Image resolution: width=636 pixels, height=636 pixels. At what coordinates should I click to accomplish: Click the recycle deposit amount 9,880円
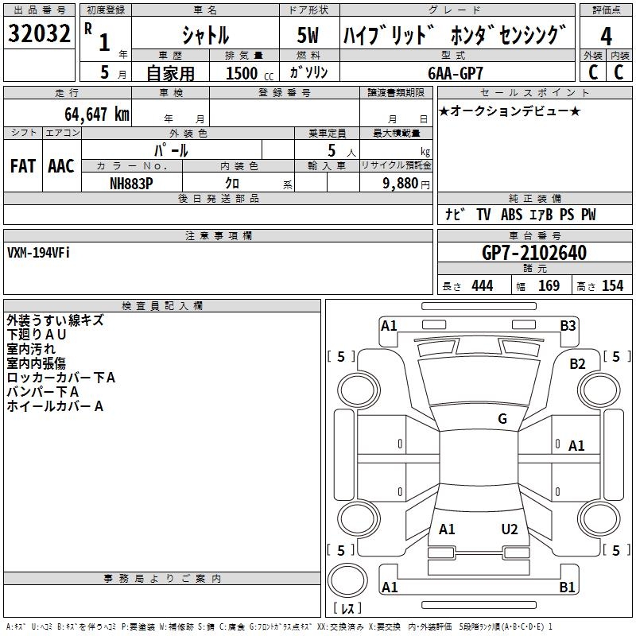tap(405, 183)
